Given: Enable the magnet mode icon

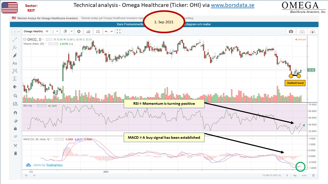Looking at the screenshot, I should coord(15,112).
